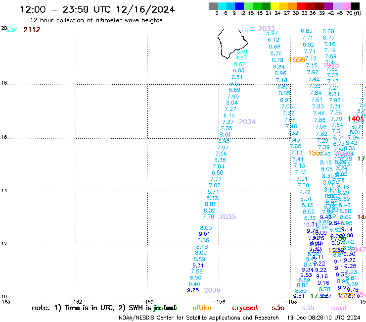The width and height of the screenshot is (366, 322).
Task: Click the lavender '2036' time label
Action: point(212,290)
